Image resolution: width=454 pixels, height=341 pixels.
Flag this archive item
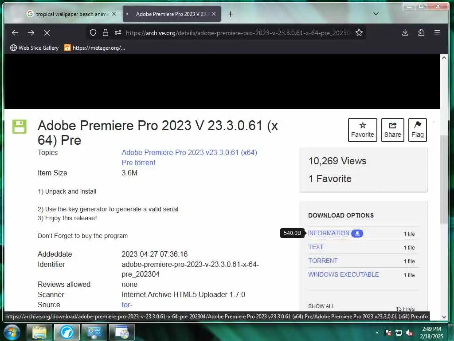418,130
